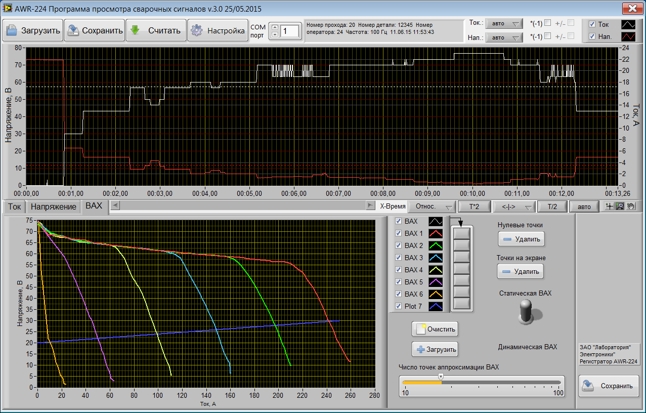The width and height of the screenshot is (646, 413).
Task: Click Удалить under Нулевые точки
Action: (521, 239)
